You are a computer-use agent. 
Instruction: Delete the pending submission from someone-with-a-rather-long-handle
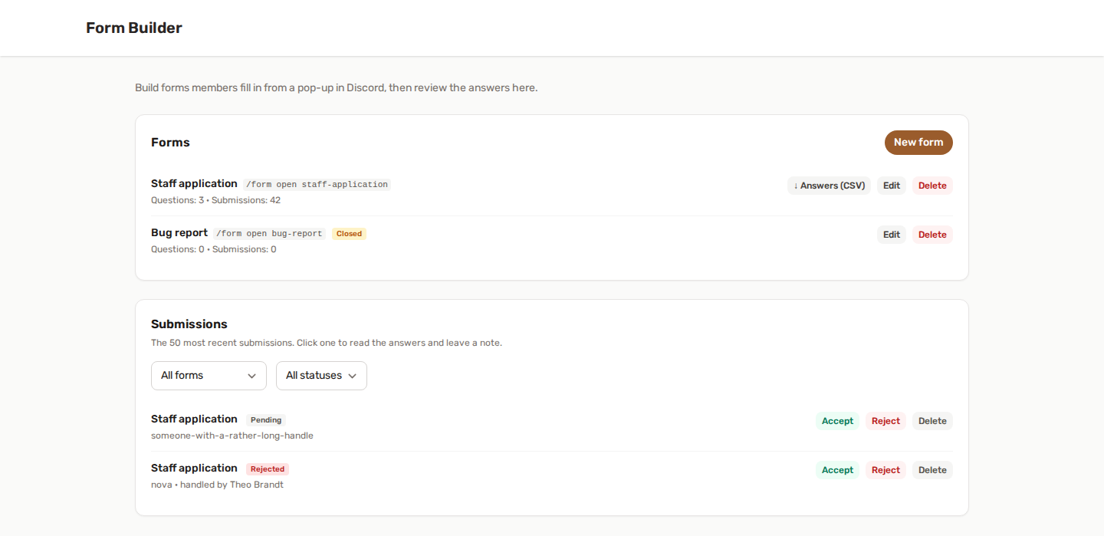932,421
